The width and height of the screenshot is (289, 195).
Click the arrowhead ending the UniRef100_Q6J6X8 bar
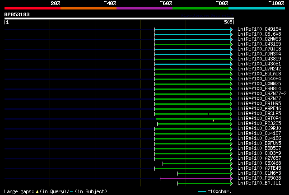(x=231, y=34)
